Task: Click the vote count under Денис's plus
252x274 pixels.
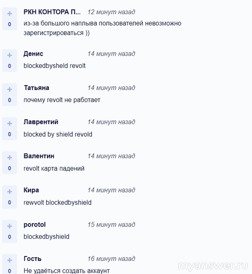Action: point(10,66)
